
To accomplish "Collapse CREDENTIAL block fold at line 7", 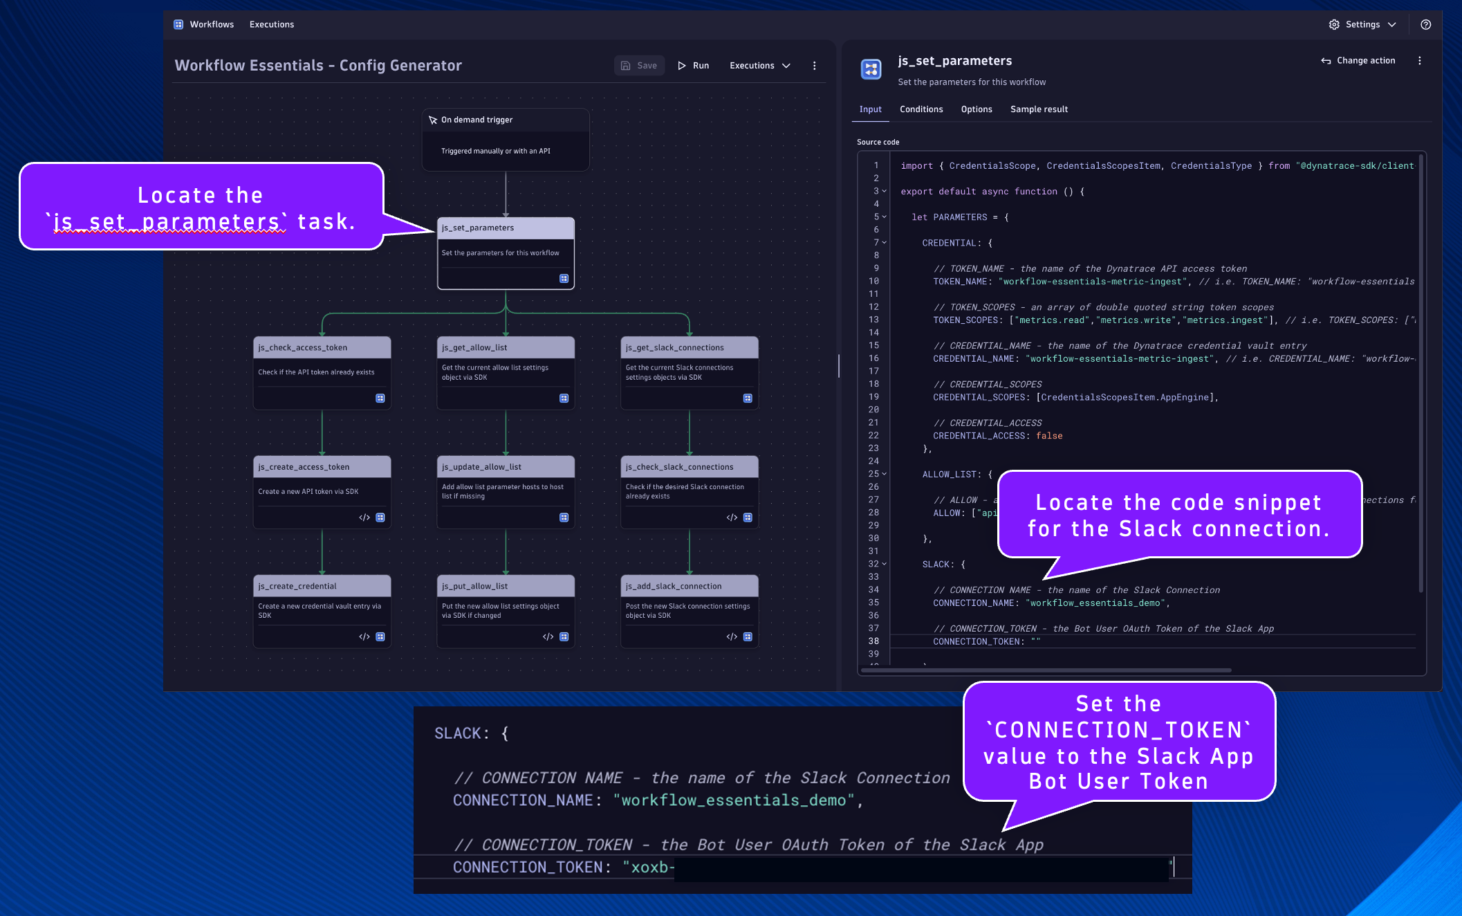I will point(884,242).
